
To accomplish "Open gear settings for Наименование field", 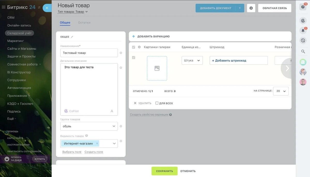I will (121, 53).
